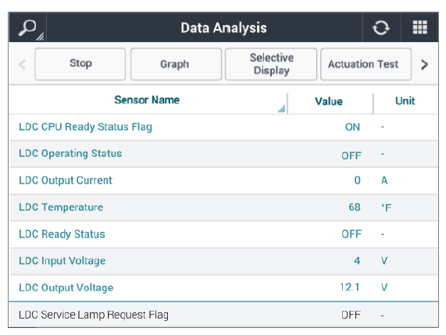Stop the live data stream

point(80,64)
